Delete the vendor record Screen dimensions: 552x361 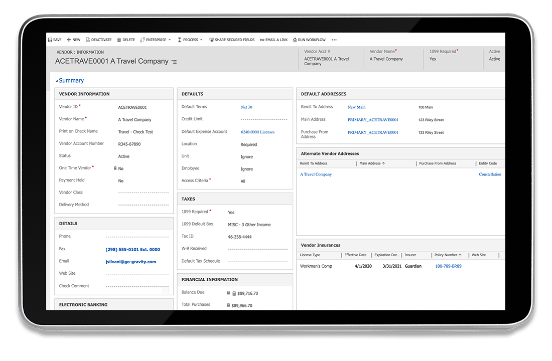126,40
